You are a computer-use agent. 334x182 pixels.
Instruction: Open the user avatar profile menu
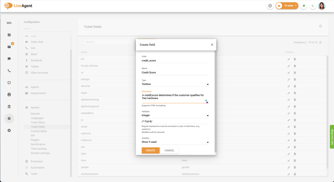(322, 6)
